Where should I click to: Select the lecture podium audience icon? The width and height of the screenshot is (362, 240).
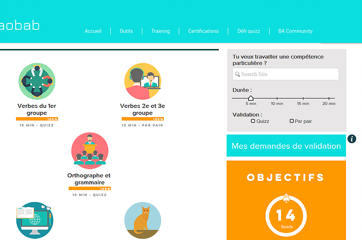point(90,151)
